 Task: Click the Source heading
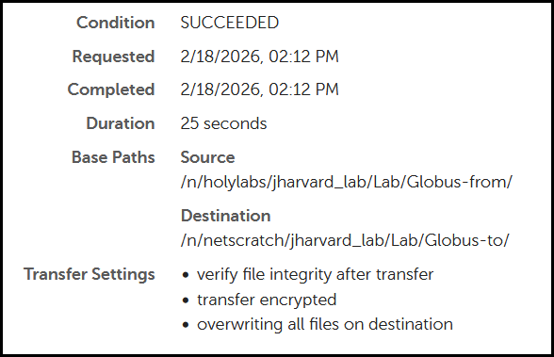pyautogui.click(x=207, y=157)
